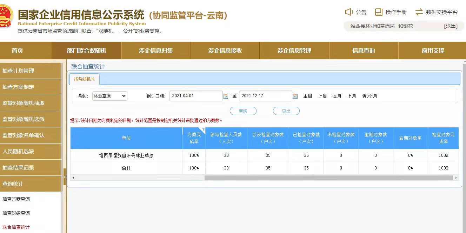Screen dimensions: 466x233
Task: Select the 本周 quick date link
Action: click(x=308, y=96)
